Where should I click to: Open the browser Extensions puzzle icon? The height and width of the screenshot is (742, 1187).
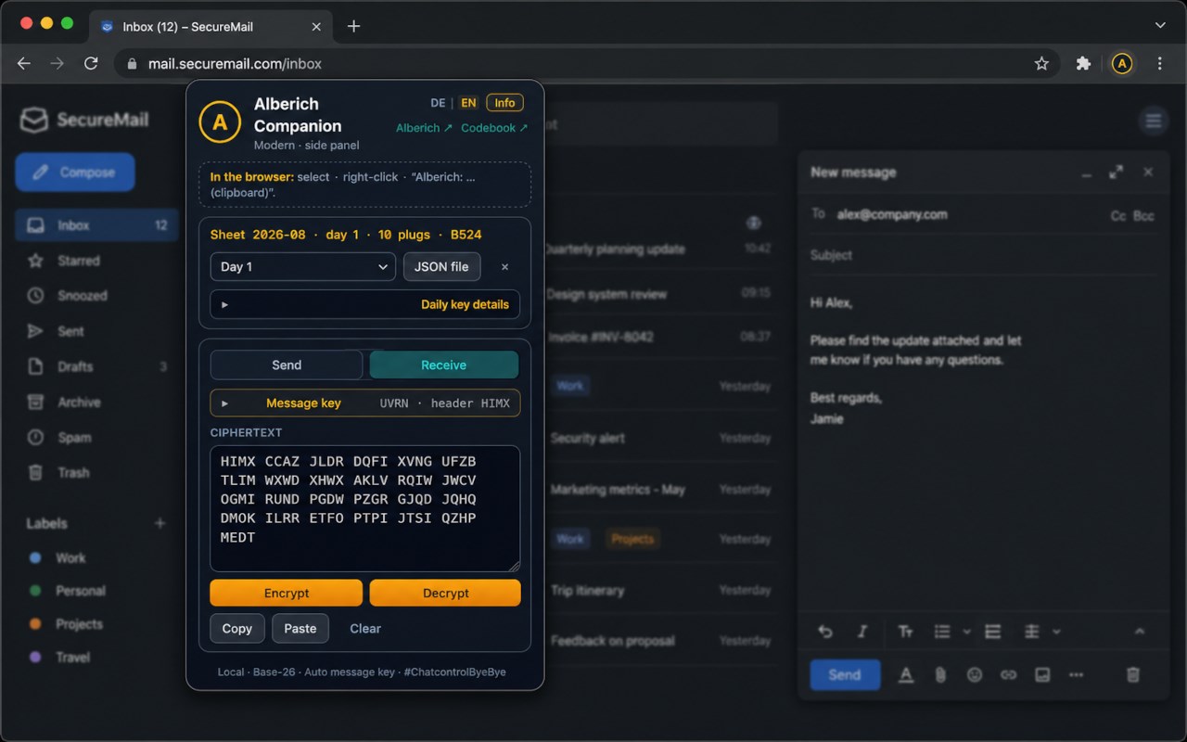point(1083,64)
